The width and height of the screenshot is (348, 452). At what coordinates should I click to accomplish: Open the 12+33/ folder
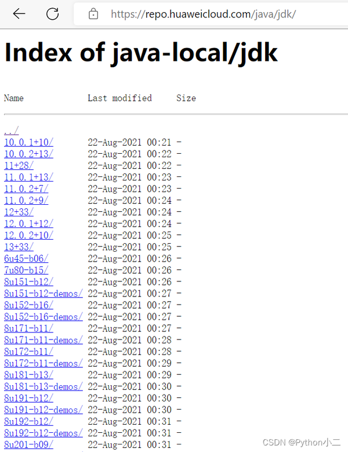tap(19, 212)
